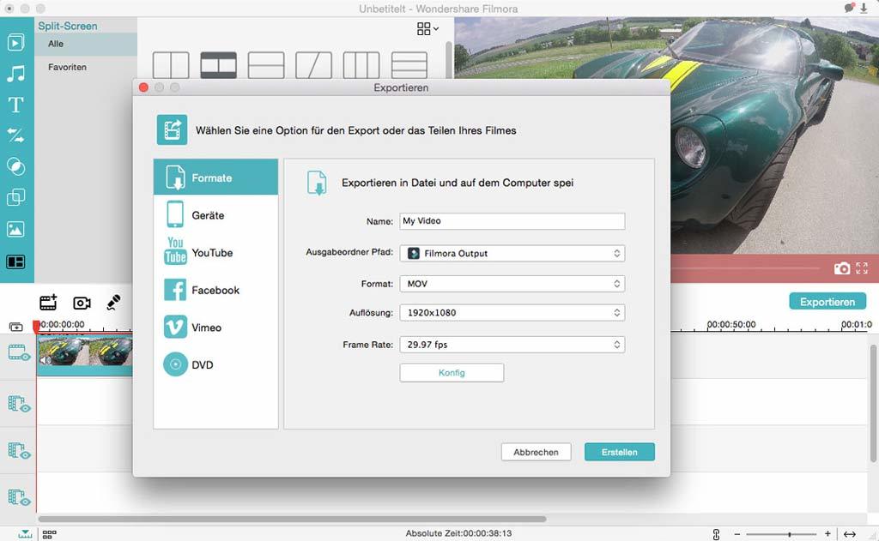The height and width of the screenshot is (541, 879).
Task: Open the Transitions panel
Action: [15, 135]
